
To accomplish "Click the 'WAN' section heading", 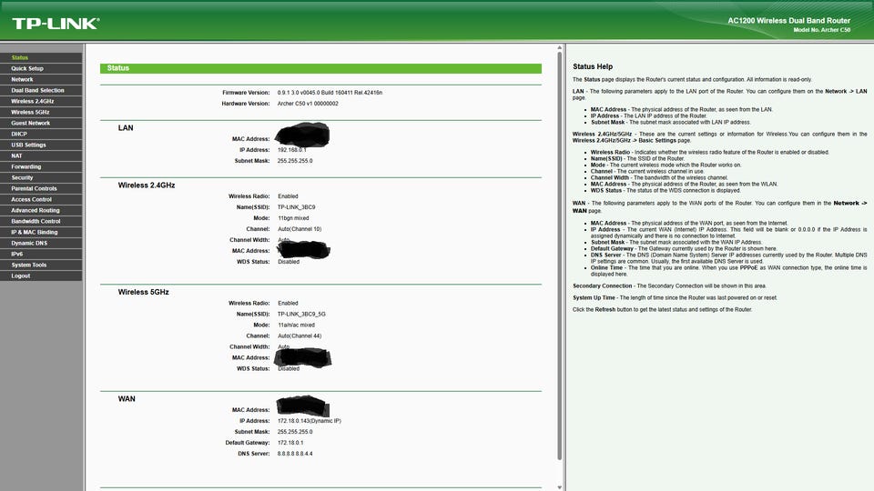I will click(x=127, y=399).
